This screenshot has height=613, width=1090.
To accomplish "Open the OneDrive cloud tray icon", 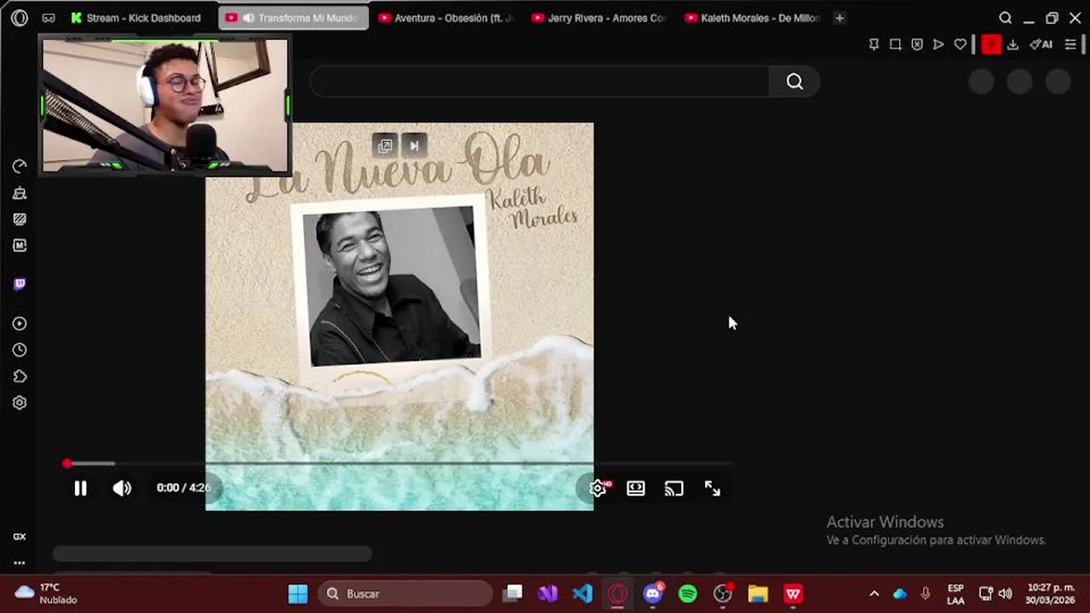I will [x=900, y=593].
